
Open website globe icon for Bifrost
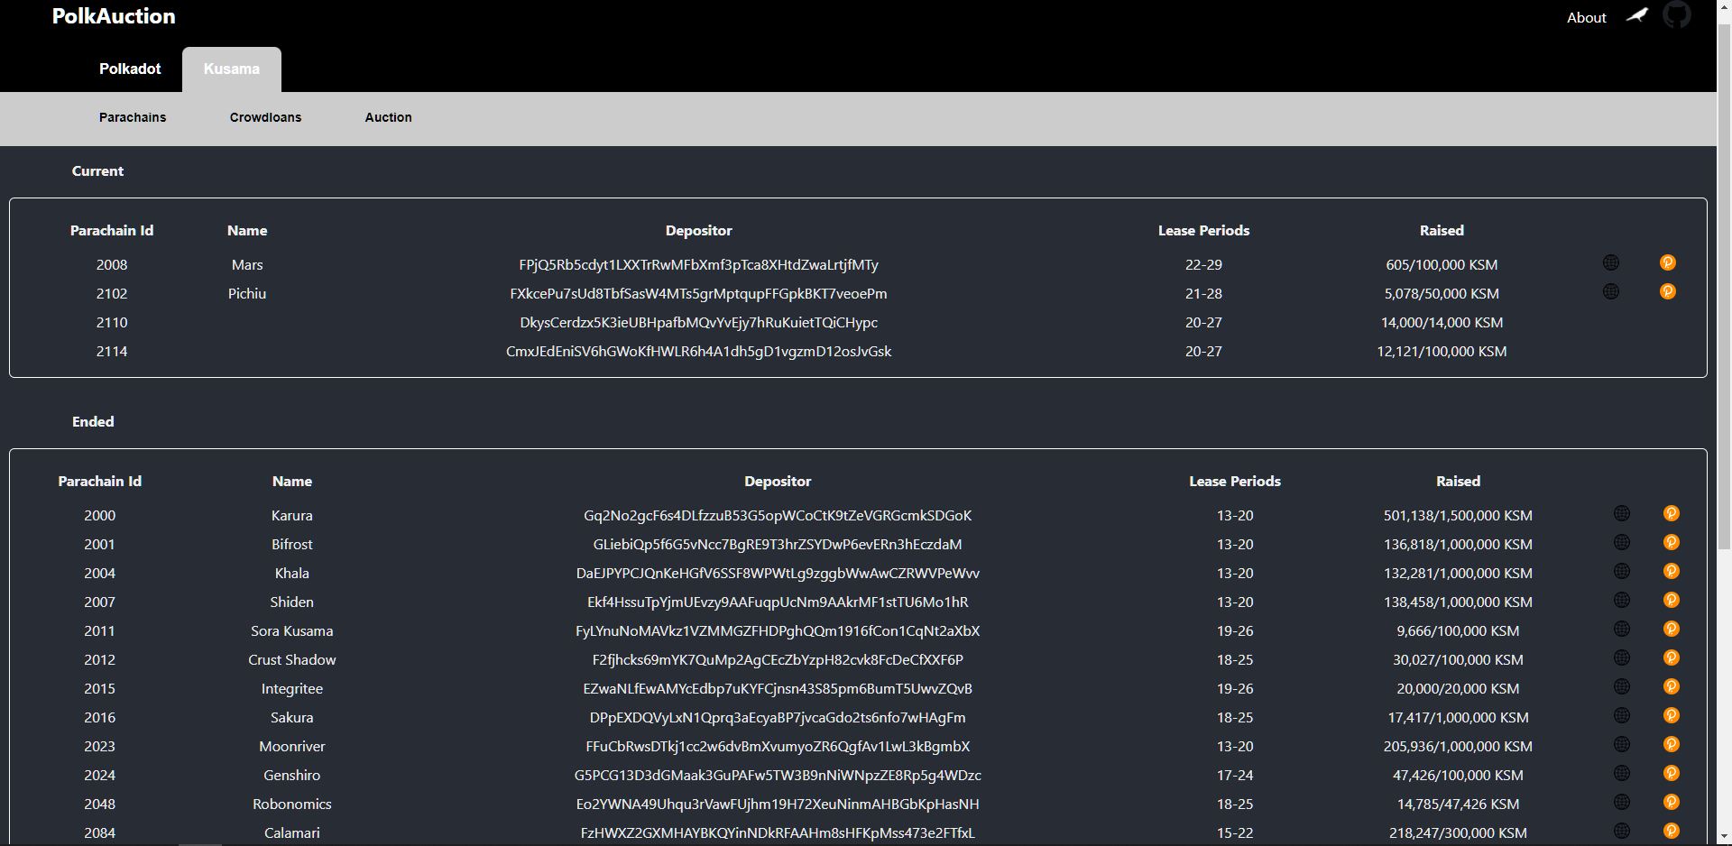pyautogui.click(x=1622, y=542)
